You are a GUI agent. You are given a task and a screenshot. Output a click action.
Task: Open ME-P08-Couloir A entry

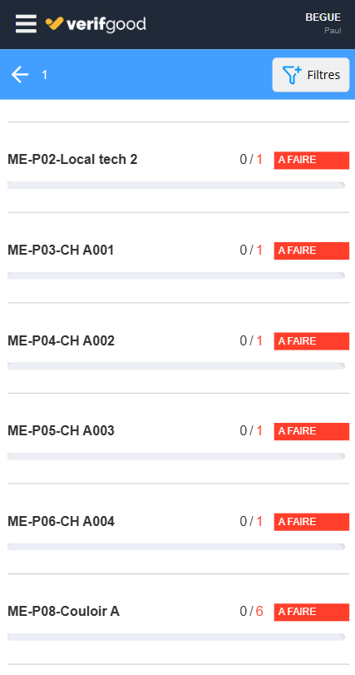click(179, 619)
